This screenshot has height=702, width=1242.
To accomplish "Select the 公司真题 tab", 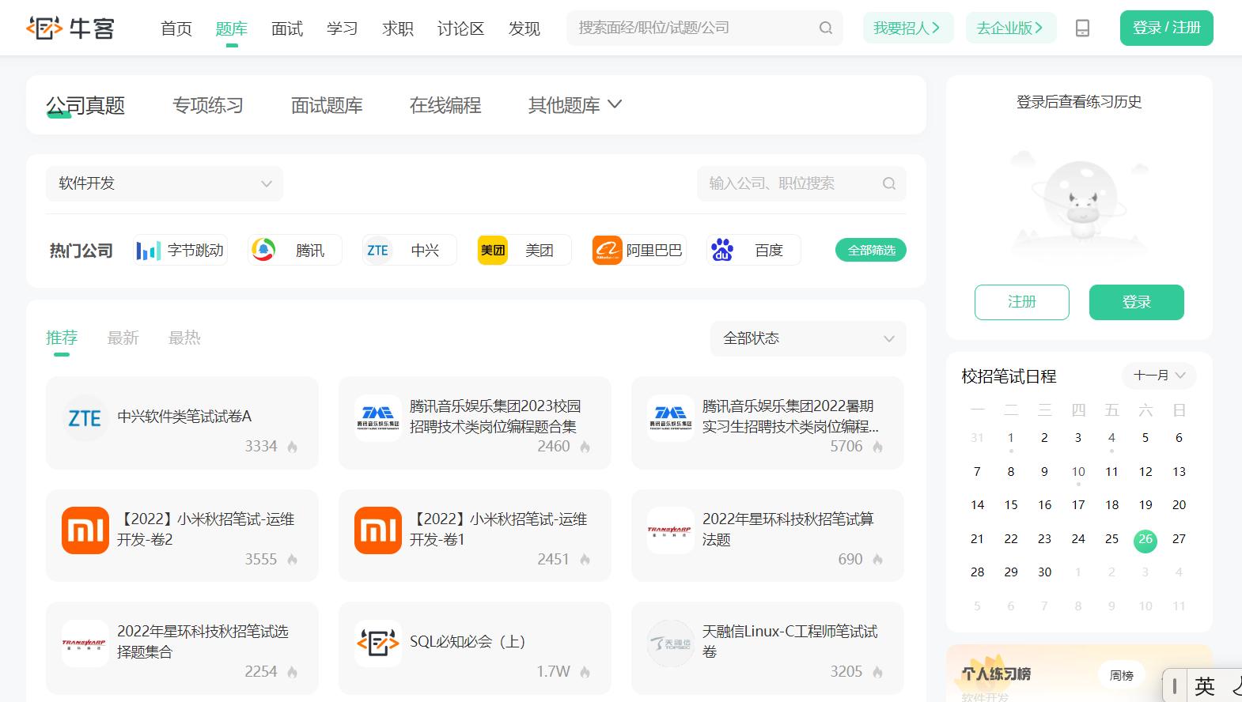I will pos(85,105).
